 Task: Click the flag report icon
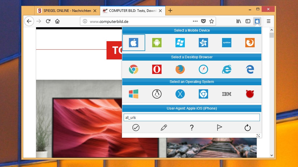[220, 127]
